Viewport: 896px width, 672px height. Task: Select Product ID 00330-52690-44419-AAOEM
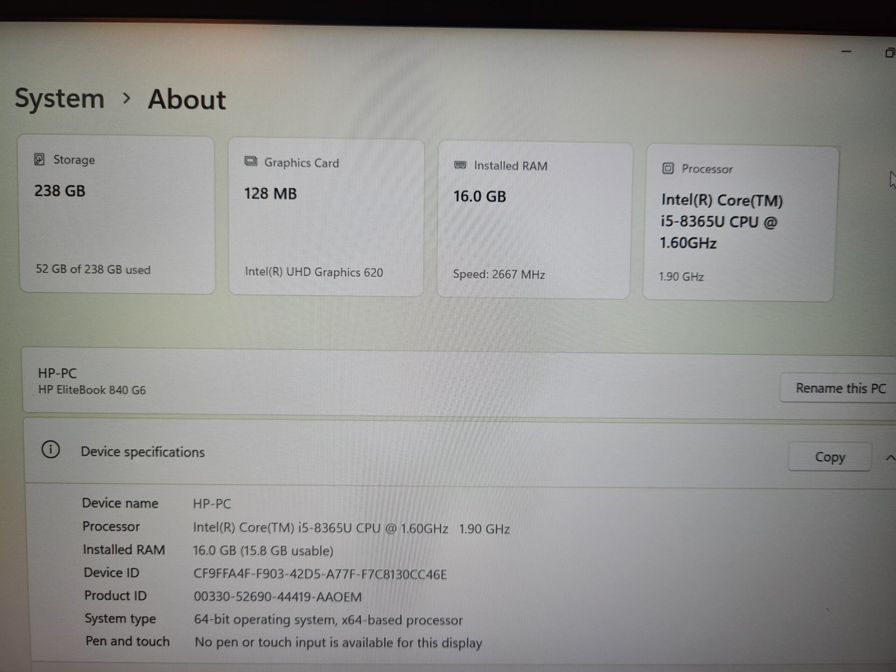(278, 597)
